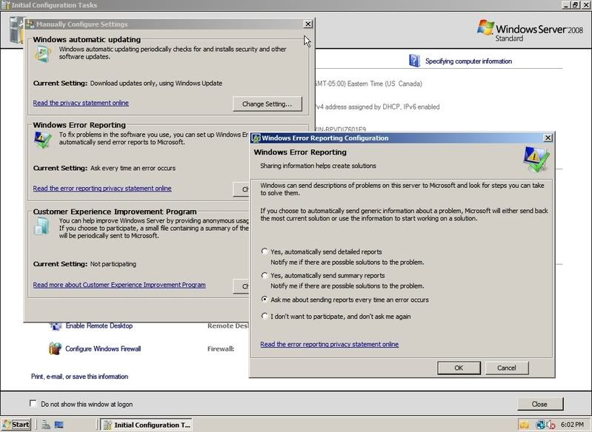Image resolution: width=592 pixels, height=432 pixels.
Task: Click the 6:02 PM taskbar clock
Action: 573,425
